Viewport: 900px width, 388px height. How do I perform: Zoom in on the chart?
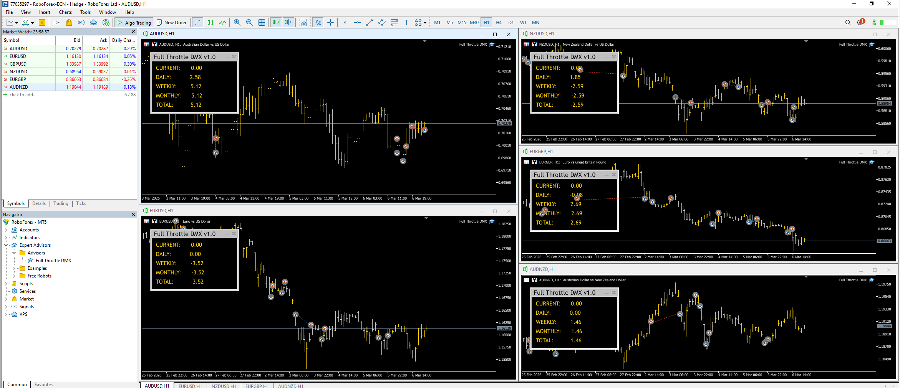237,23
